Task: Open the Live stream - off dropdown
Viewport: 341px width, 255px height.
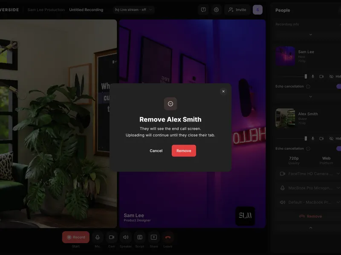Action: click(133, 10)
